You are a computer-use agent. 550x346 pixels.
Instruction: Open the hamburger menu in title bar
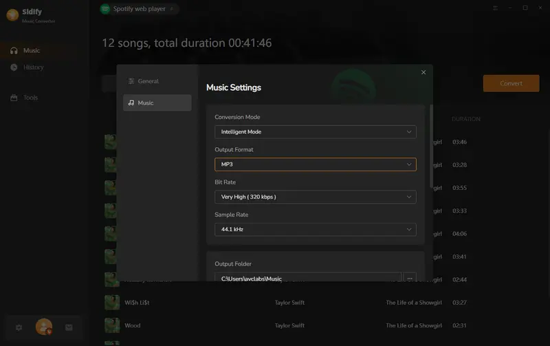pyautogui.click(x=496, y=8)
